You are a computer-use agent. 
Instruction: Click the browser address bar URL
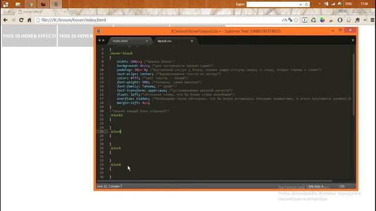click(73, 20)
